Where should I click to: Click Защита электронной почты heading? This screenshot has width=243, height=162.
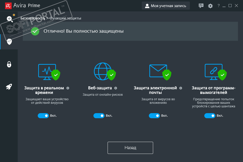tap(155, 90)
